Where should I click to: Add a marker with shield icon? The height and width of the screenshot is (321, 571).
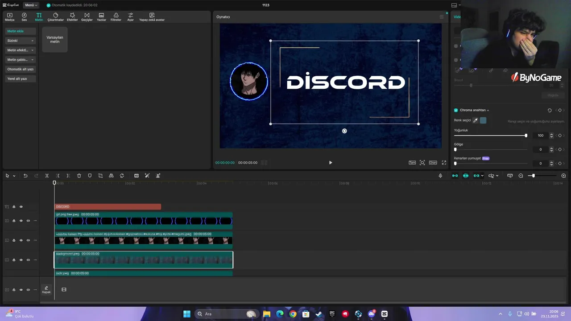point(90,176)
